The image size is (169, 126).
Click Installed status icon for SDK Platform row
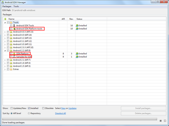[x=77, y=54]
